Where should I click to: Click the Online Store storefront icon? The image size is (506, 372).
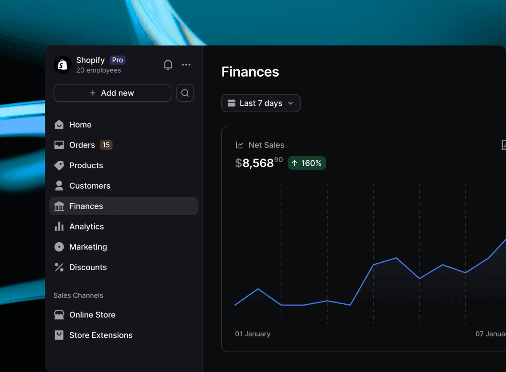[x=59, y=315]
